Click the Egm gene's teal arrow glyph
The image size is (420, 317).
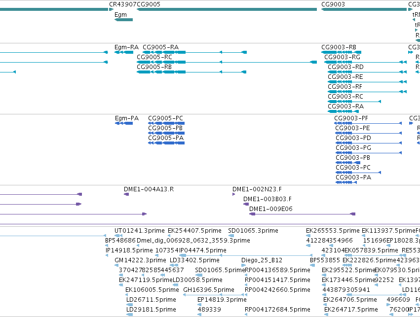point(123,20)
